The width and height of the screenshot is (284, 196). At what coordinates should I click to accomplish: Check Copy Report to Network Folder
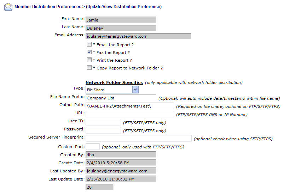pyautogui.click(x=89, y=68)
